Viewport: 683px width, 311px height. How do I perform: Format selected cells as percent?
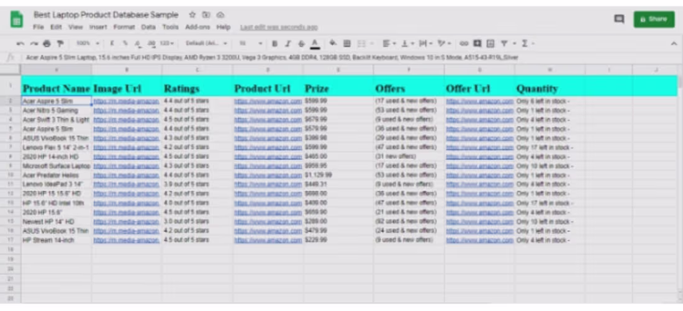pyautogui.click(x=125, y=43)
